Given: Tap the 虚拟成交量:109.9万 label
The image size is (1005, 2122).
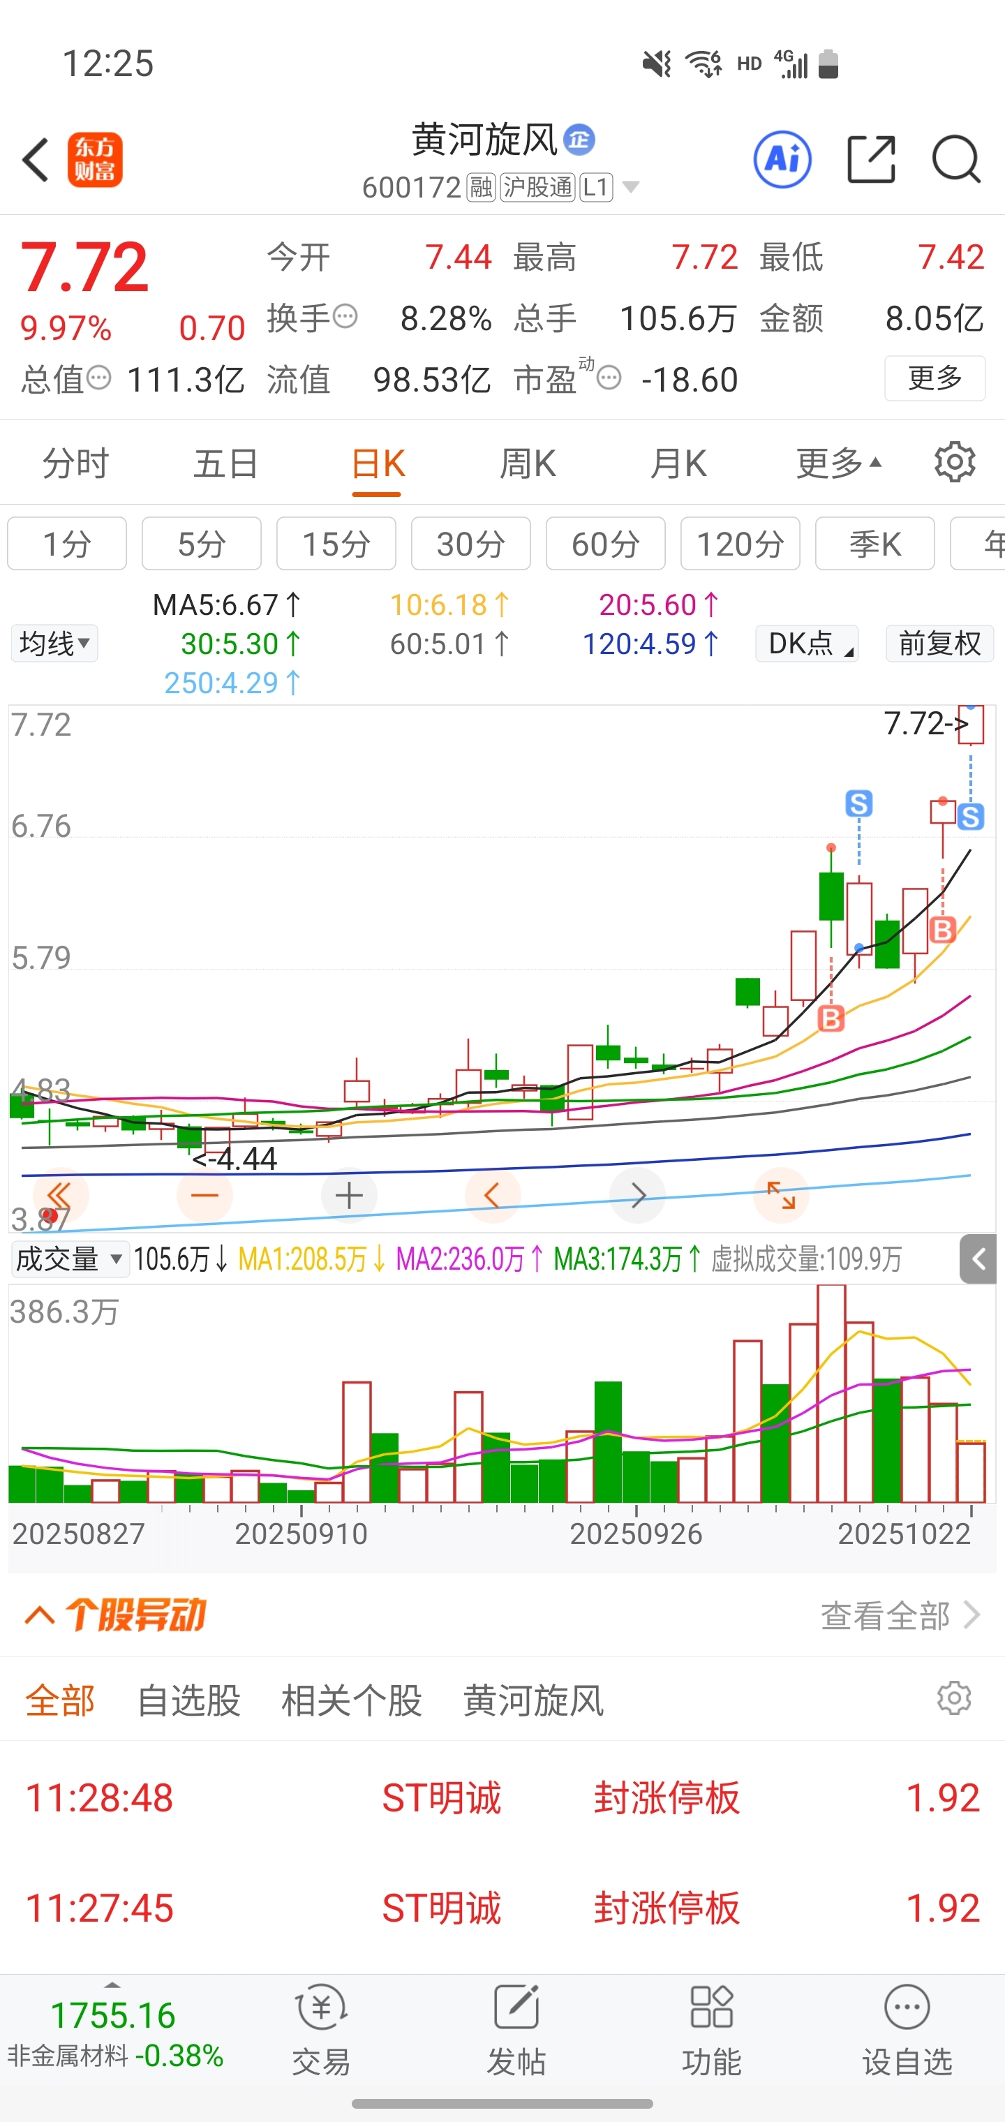Looking at the screenshot, I should coord(807,1259).
